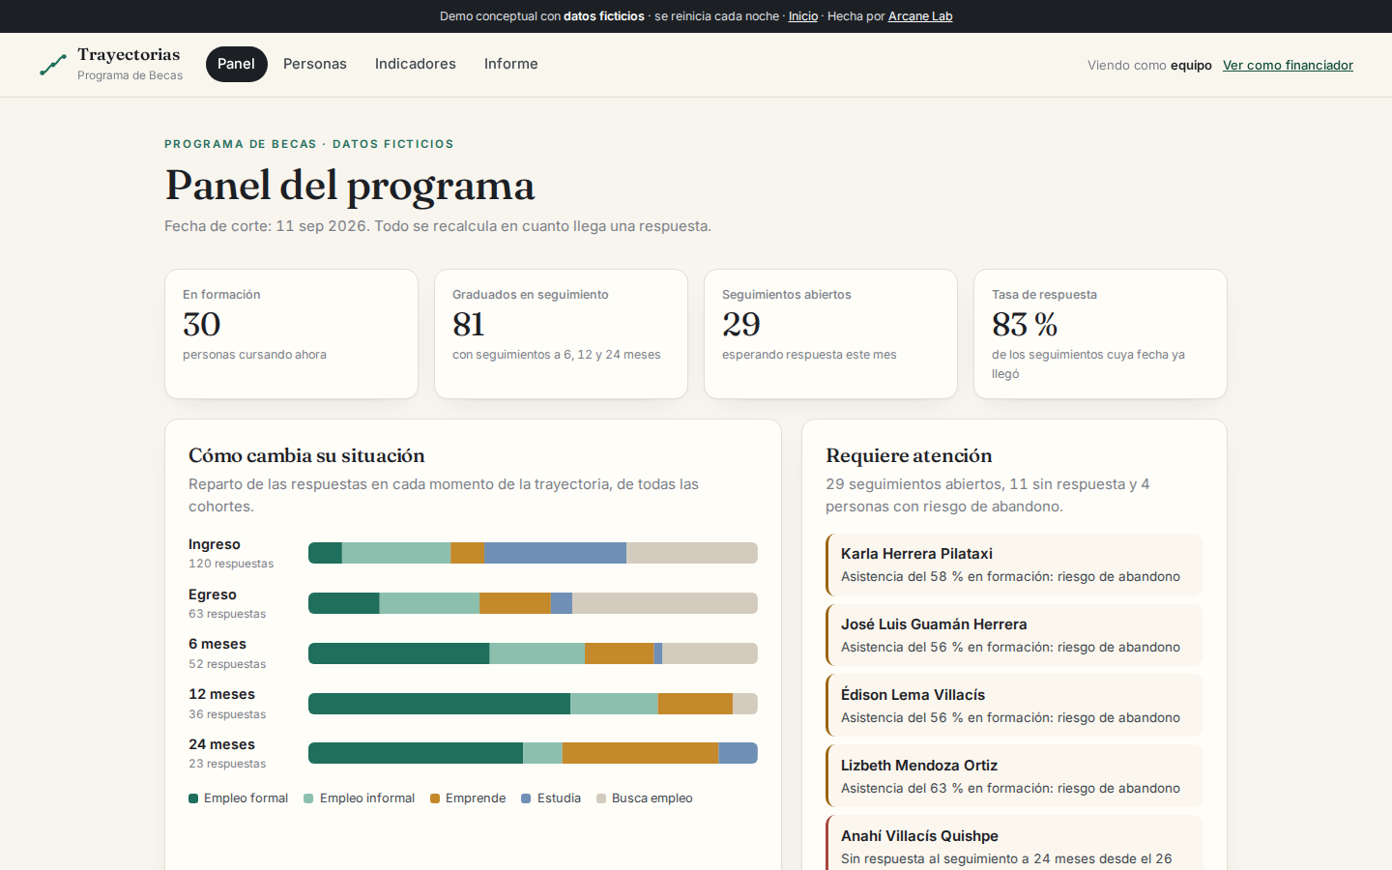Viewport: 1392px width, 870px height.
Task: Open Anahí Villacís Quishpe alert
Action: click(x=1014, y=844)
